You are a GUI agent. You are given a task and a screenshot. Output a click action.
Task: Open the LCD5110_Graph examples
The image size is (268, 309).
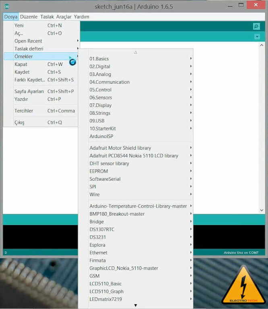pyautogui.click(x=136, y=291)
